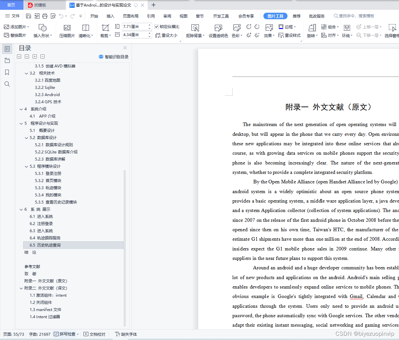
Task: Toggle the 锁定纵横比 checkbox
Action: (x=157, y=27)
